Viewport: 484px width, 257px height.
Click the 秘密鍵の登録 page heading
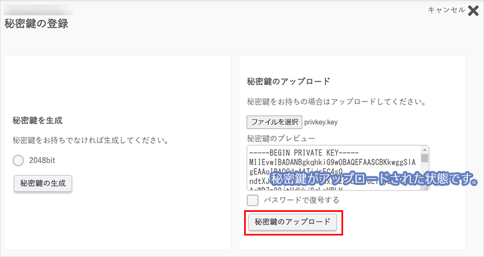coord(37,24)
